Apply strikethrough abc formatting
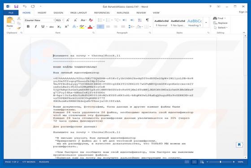Image resolution: width=251 pixels, height=168 pixels. pyautogui.click(x=52, y=27)
